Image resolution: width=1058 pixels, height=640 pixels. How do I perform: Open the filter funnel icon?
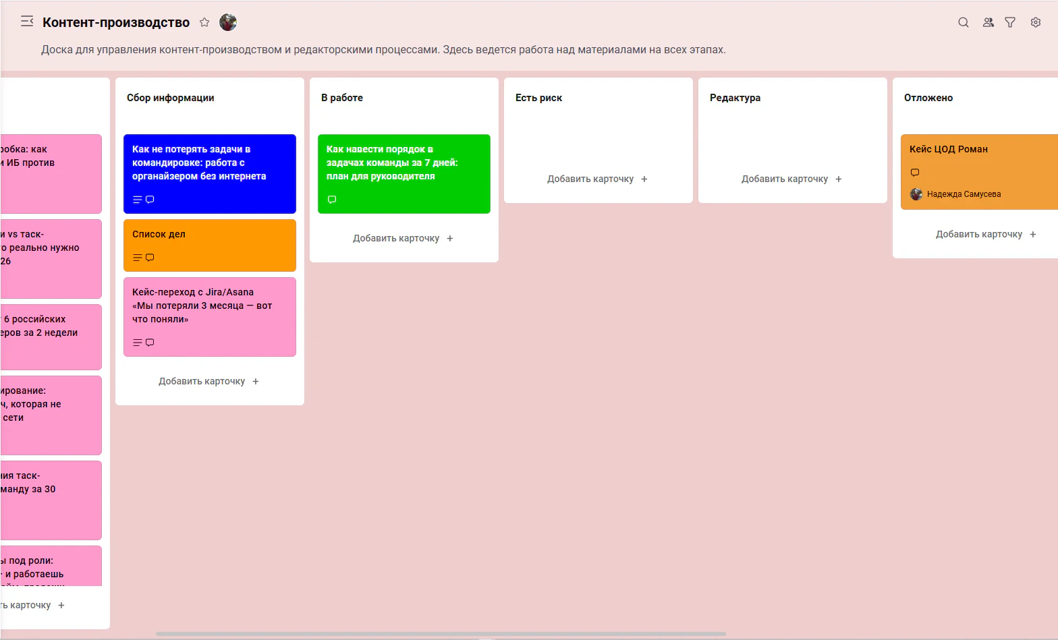pos(1010,22)
